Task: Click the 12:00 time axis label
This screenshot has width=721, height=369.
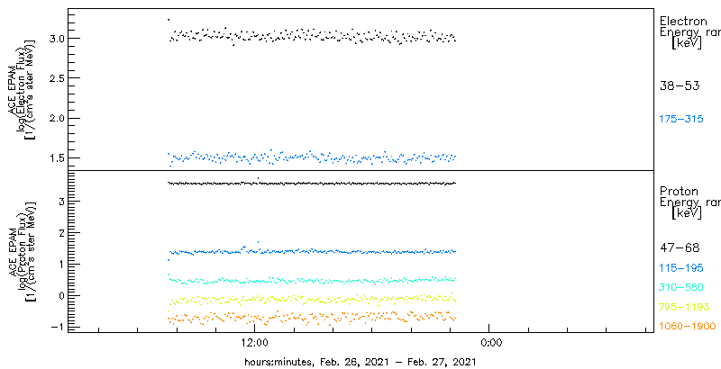Action: (x=254, y=343)
